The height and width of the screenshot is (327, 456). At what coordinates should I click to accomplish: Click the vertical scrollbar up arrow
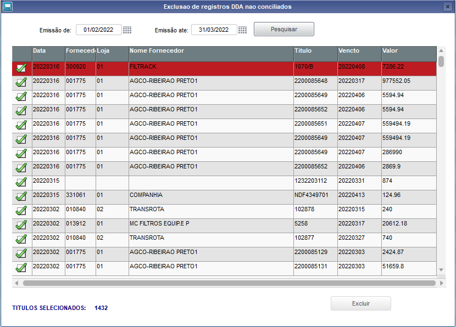[x=441, y=50]
